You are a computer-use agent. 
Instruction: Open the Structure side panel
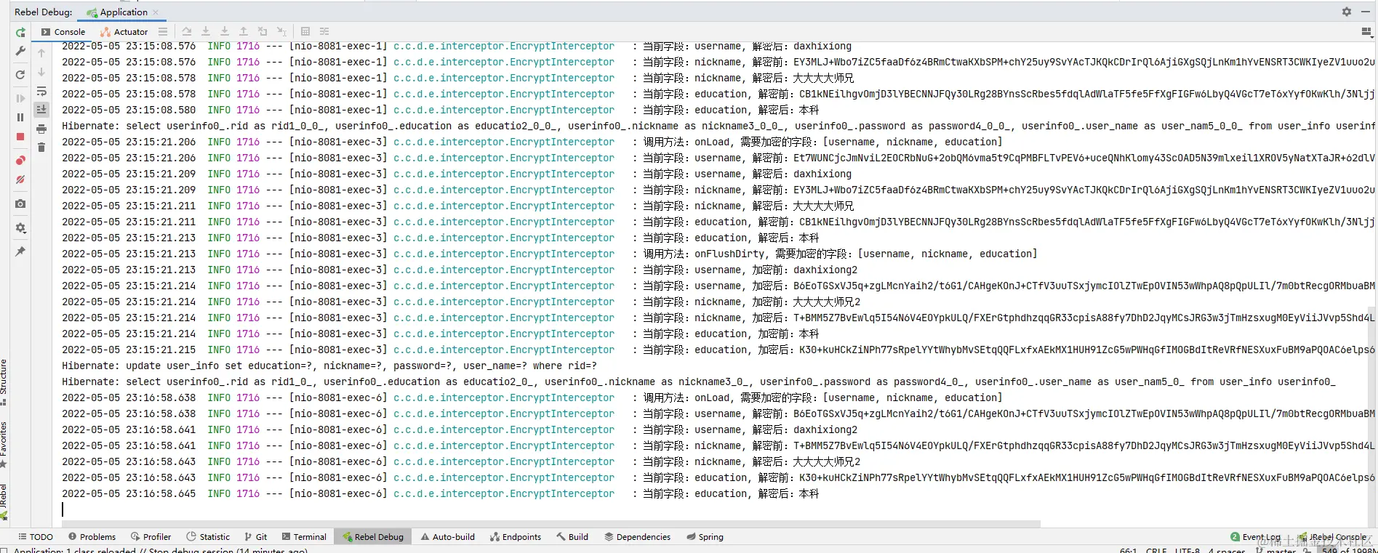(4, 381)
